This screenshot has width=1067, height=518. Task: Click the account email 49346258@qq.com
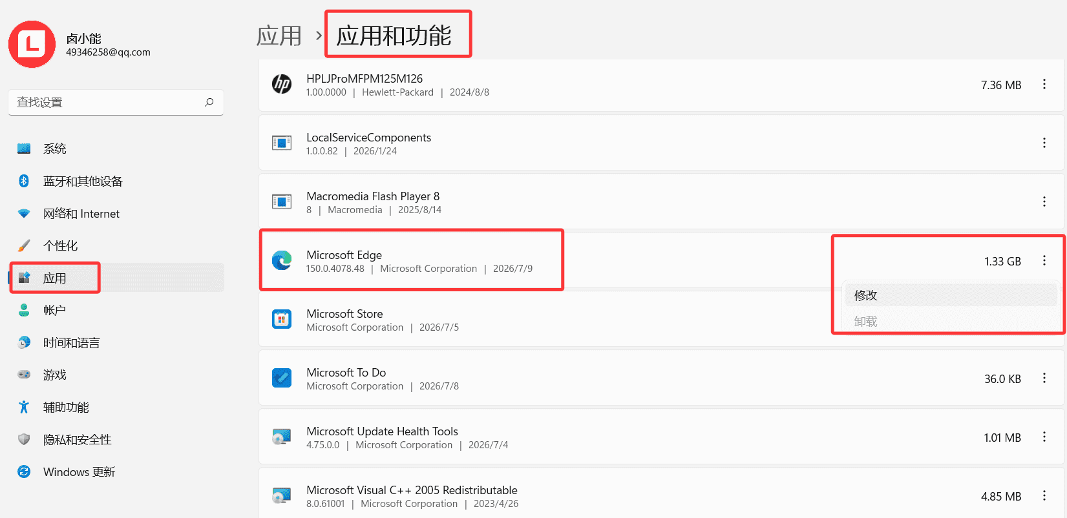click(108, 52)
